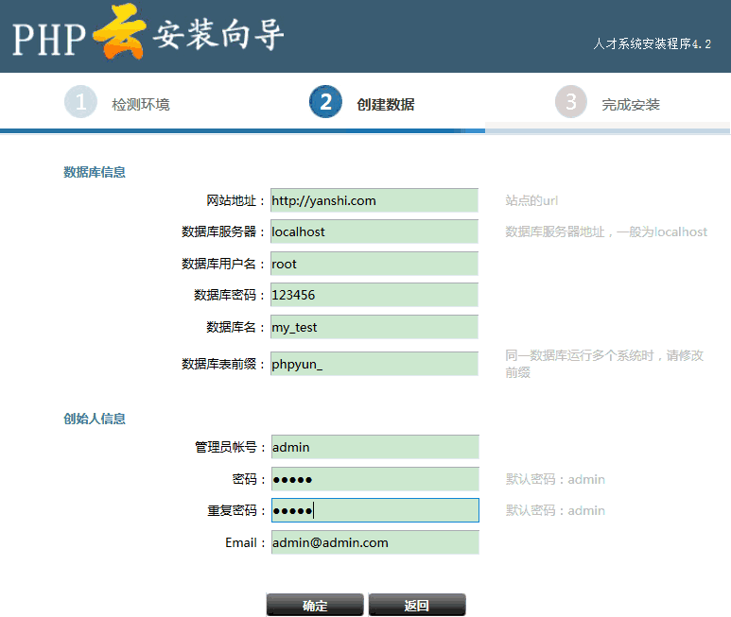The width and height of the screenshot is (731, 617).
Task: Edit the 数据库表前缀 phpyun_ field
Action: coord(374,364)
